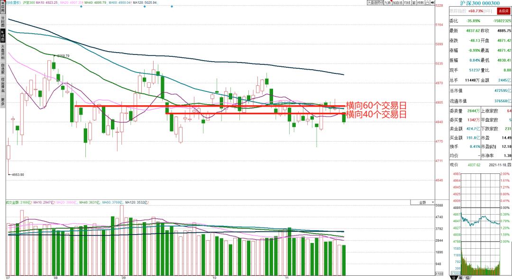Screen dimensions: 512x280
Task: Click the 最新 4837.62 value
Action: coord(474,31)
